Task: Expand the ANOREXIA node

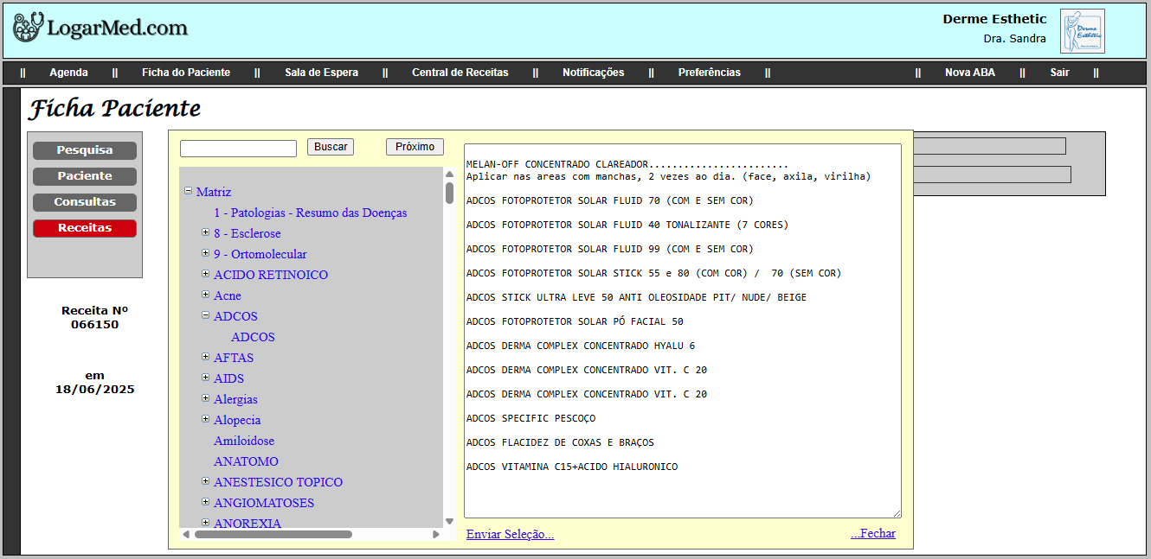Action: coord(206,523)
